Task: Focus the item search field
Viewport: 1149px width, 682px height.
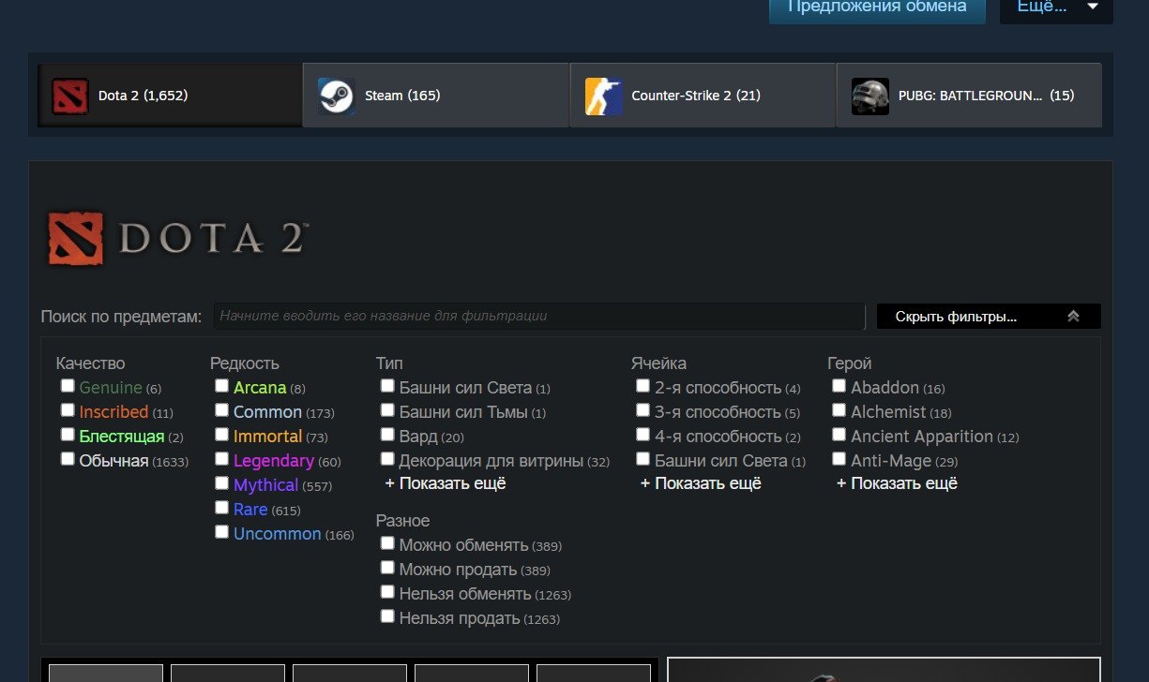Action: click(x=538, y=317)
